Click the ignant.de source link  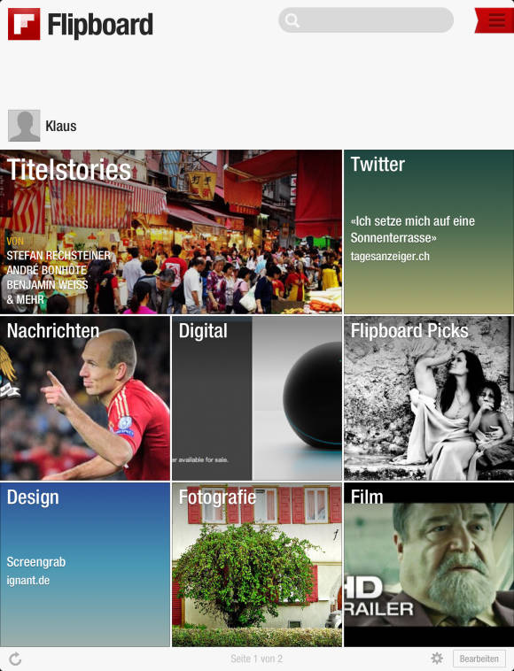point(28,581)
